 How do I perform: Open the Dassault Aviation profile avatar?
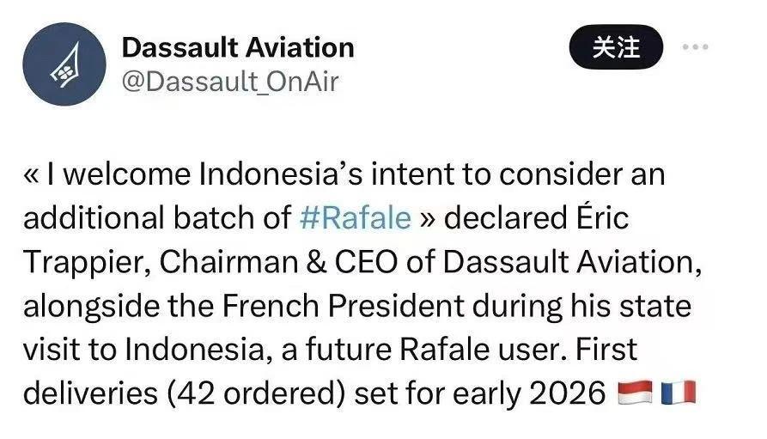tap(64, 64)
